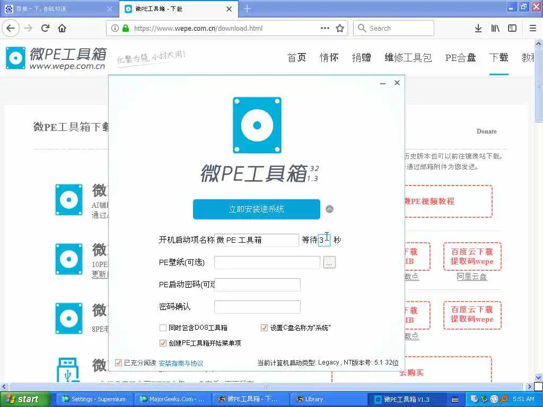Click the green padlock security icon
This screenshot has height=407, width=543.
126,28
